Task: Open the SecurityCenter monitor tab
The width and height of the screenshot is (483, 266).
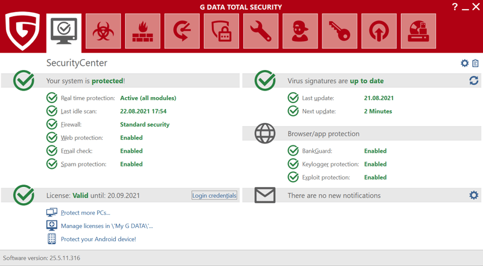Action: [64, 31]
